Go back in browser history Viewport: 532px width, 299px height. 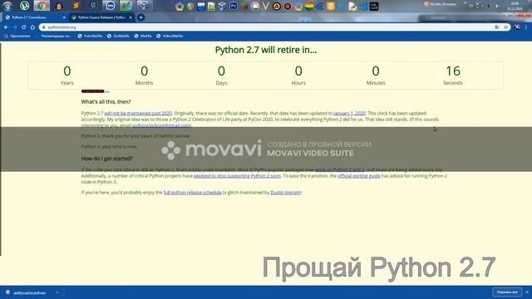click(6, 27)
